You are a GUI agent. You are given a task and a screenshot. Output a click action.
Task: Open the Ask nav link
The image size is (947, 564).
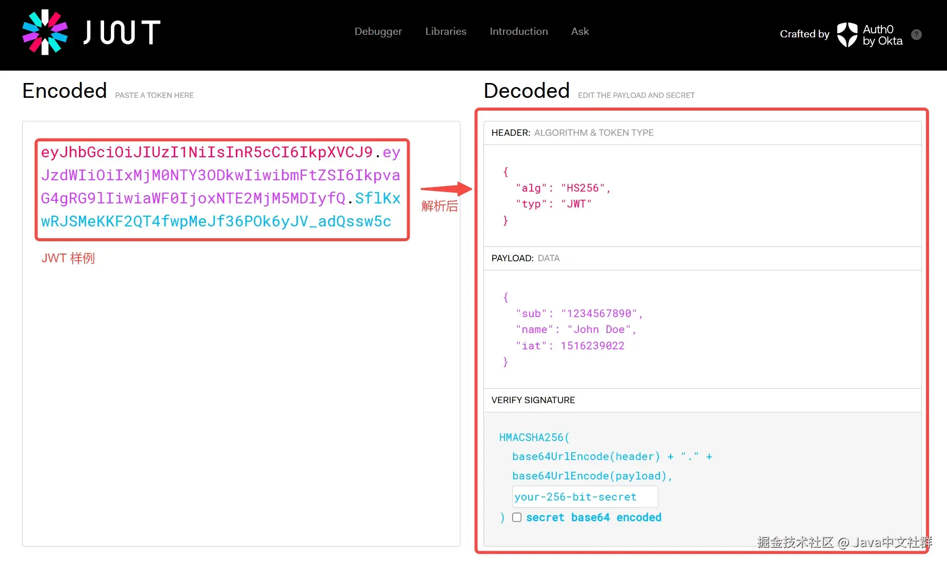(579, 31)
